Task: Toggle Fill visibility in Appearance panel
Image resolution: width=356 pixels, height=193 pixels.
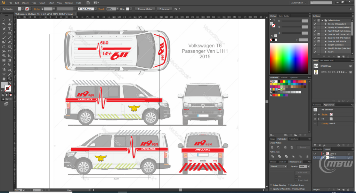Action: click(315, 119)
